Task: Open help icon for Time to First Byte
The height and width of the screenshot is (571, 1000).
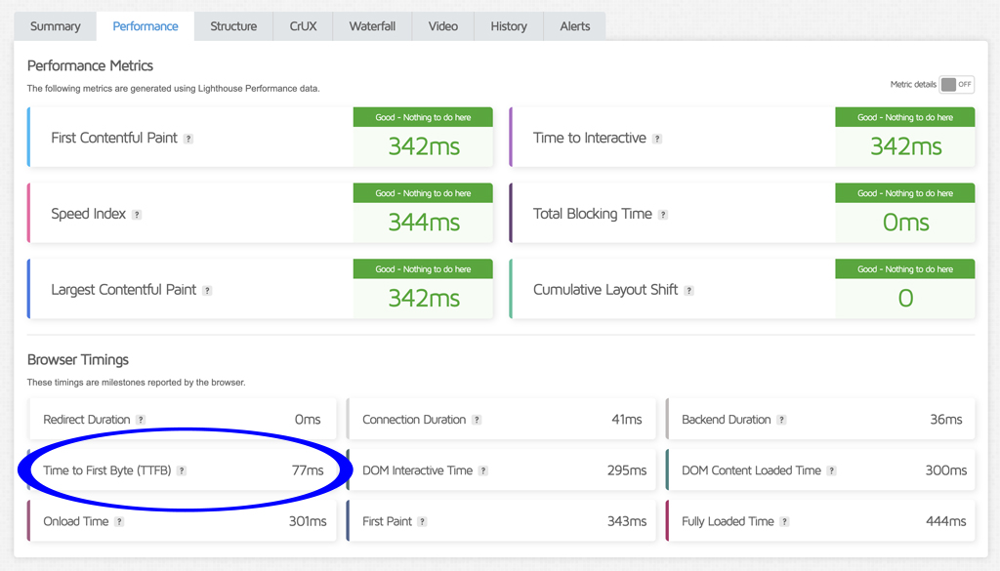Action: [182, 470]
